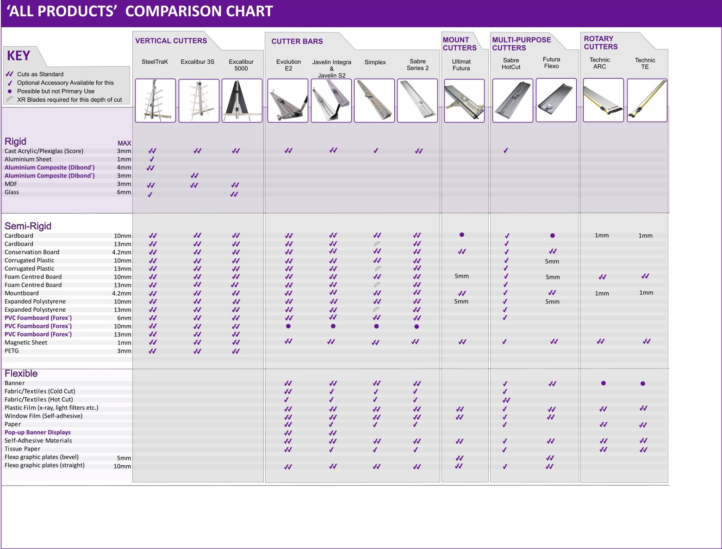Click Futura Flexo '5mm' value for Corrugated Plastic
The width and height of the screenshot is (722, 549).
(x=552, y=261)
